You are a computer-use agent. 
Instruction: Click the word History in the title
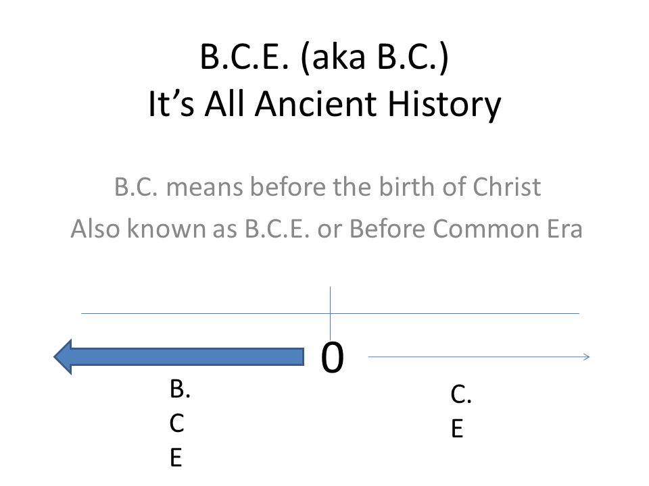[444, 104]
